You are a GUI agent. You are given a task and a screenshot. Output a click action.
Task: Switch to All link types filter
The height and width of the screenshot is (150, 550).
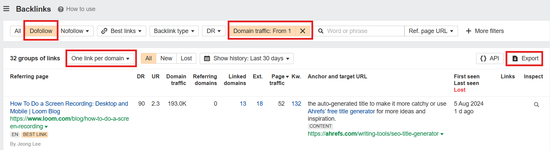pos(18,31)
